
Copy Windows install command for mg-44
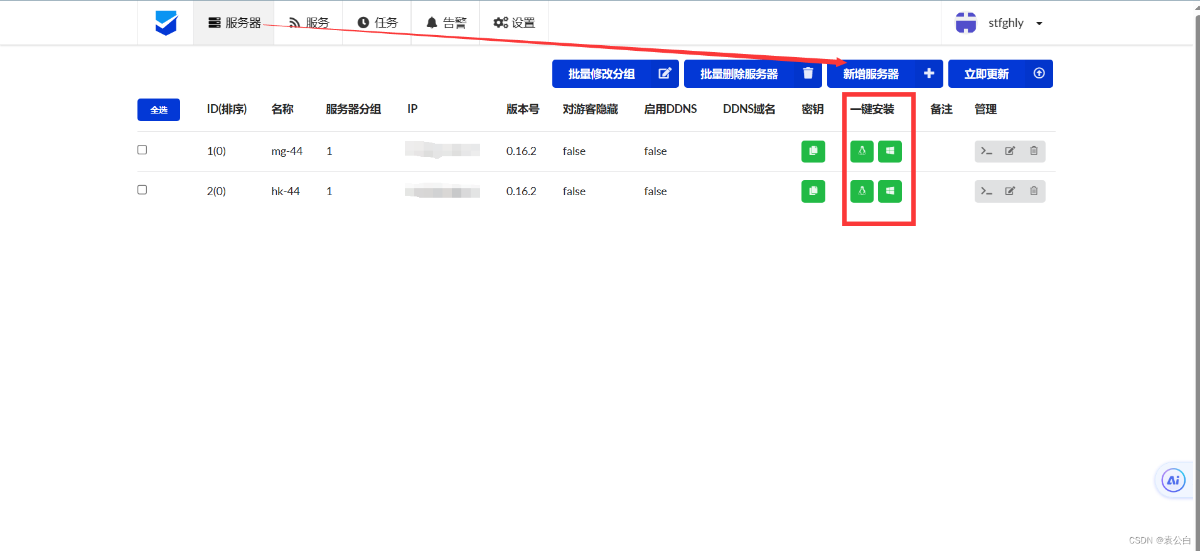tap(889, 151)
